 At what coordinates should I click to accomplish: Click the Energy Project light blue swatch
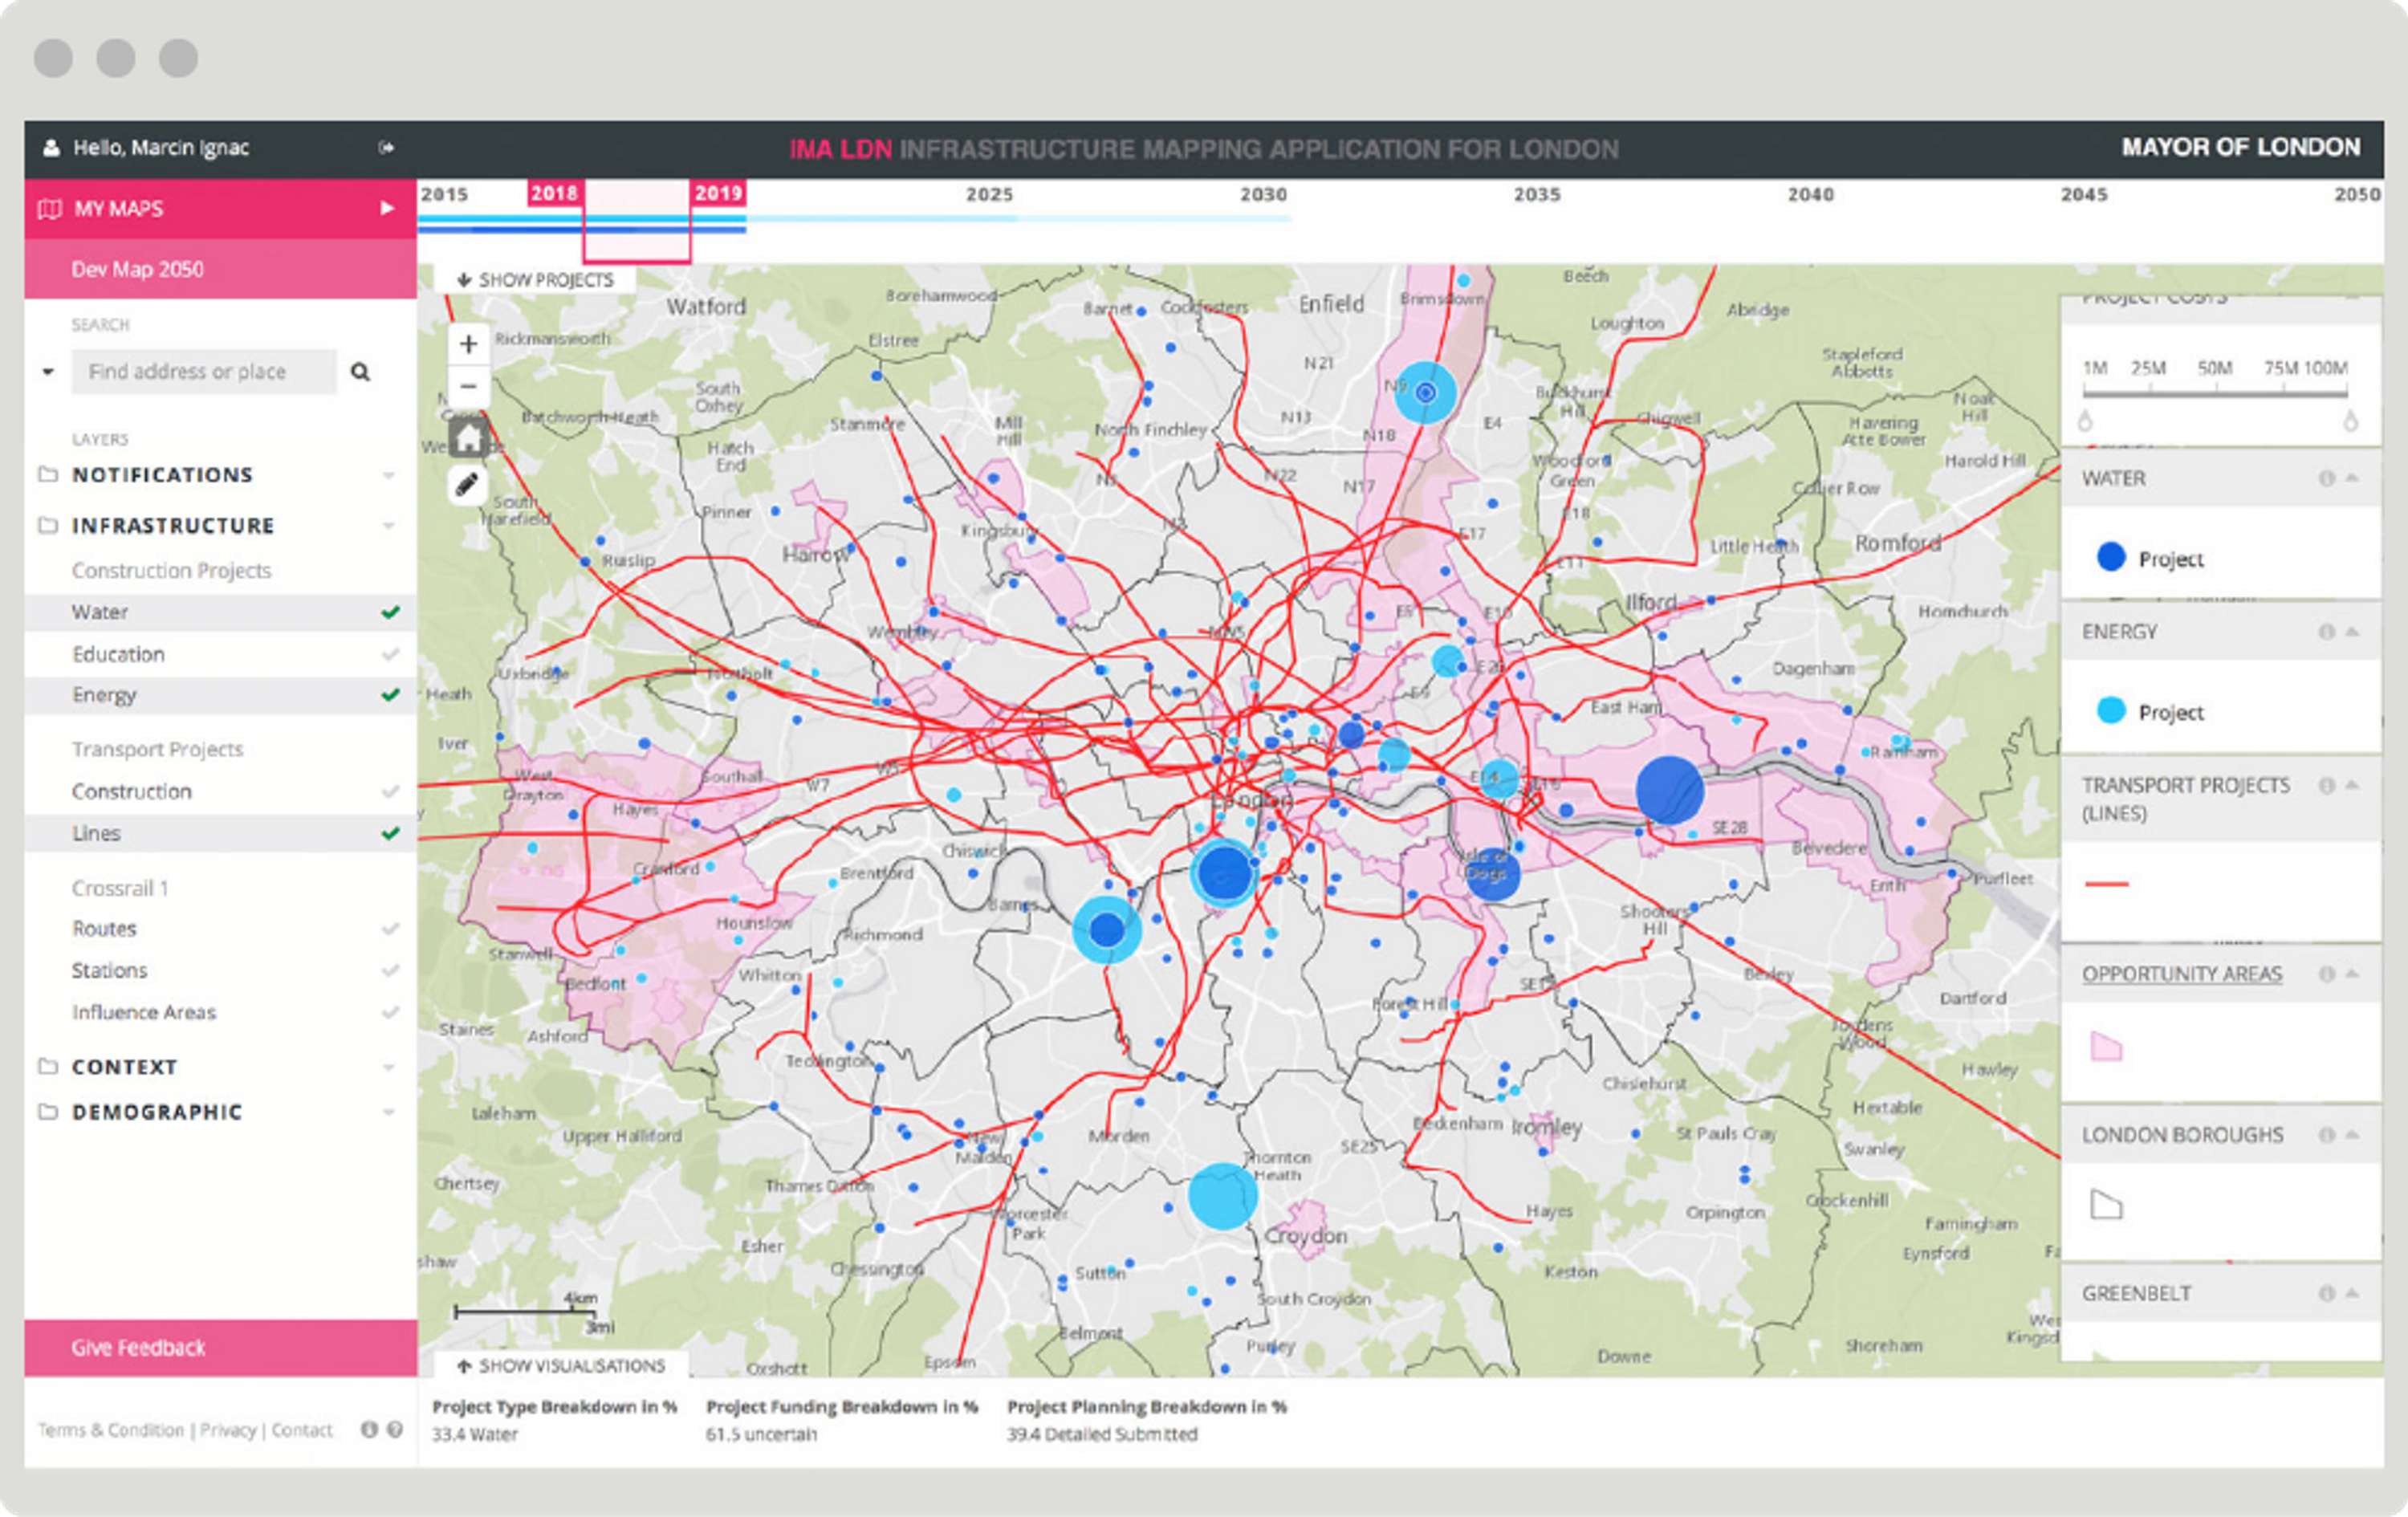point(2111,711)
